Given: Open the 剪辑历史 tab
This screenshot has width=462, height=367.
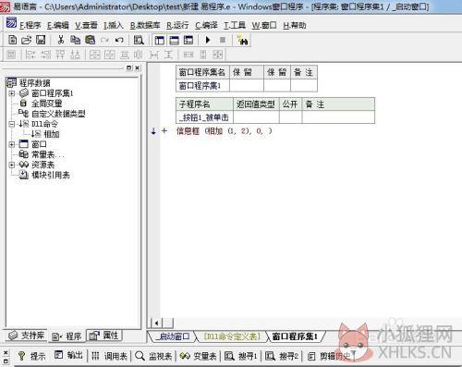Looking at the screenshot, I should point(330,356).
